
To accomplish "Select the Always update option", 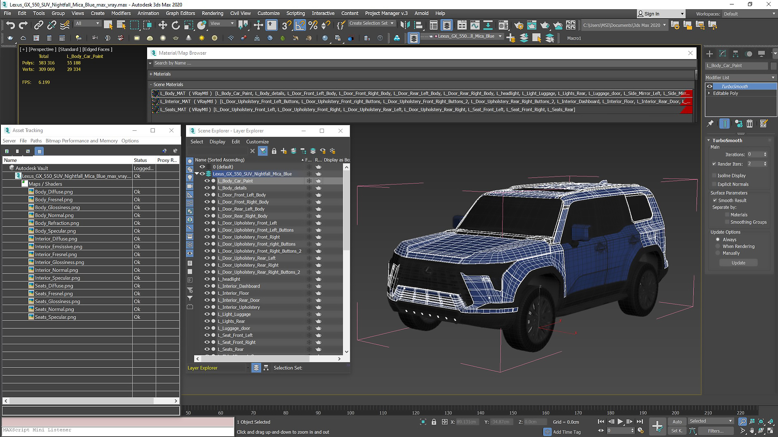I will pyautogui.click(x=718, y=240).
